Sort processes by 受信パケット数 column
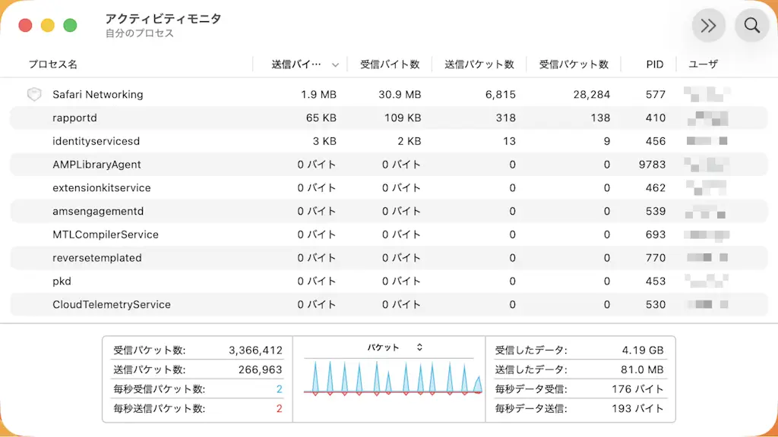Viewport: 778px width, 437px height. tap(574, 64)
